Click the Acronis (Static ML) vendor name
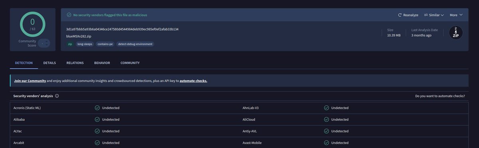 (27, 108)
